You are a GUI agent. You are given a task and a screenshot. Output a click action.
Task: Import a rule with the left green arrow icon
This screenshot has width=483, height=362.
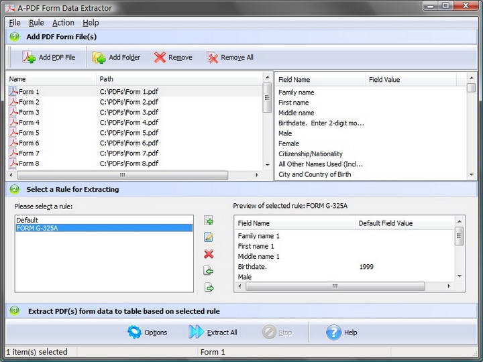(x=209, y=271)
